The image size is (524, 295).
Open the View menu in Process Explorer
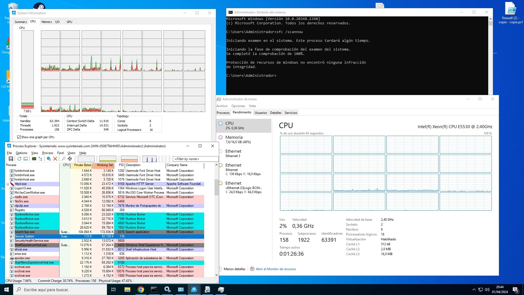(35, 153)
